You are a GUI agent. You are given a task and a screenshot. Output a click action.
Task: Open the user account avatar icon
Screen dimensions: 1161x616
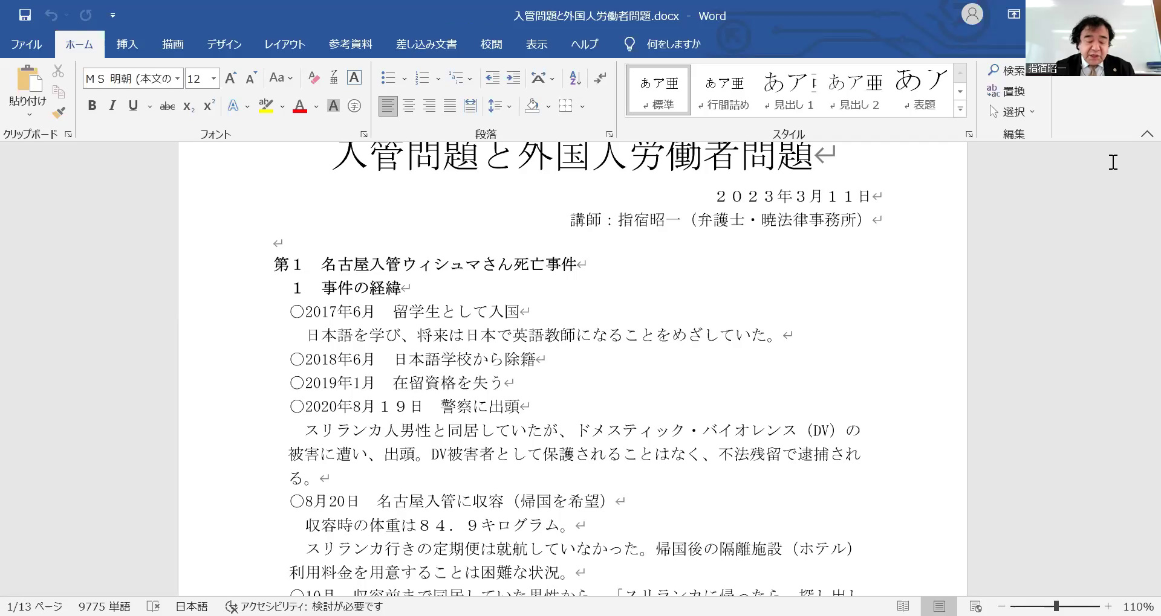point(972,14)
